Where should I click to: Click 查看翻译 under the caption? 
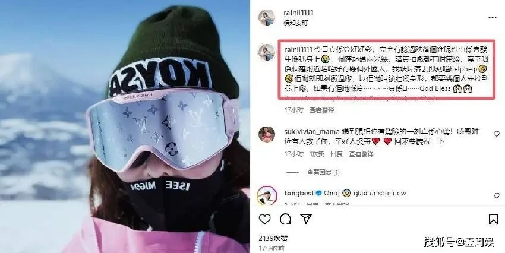(x=322, y=110)
